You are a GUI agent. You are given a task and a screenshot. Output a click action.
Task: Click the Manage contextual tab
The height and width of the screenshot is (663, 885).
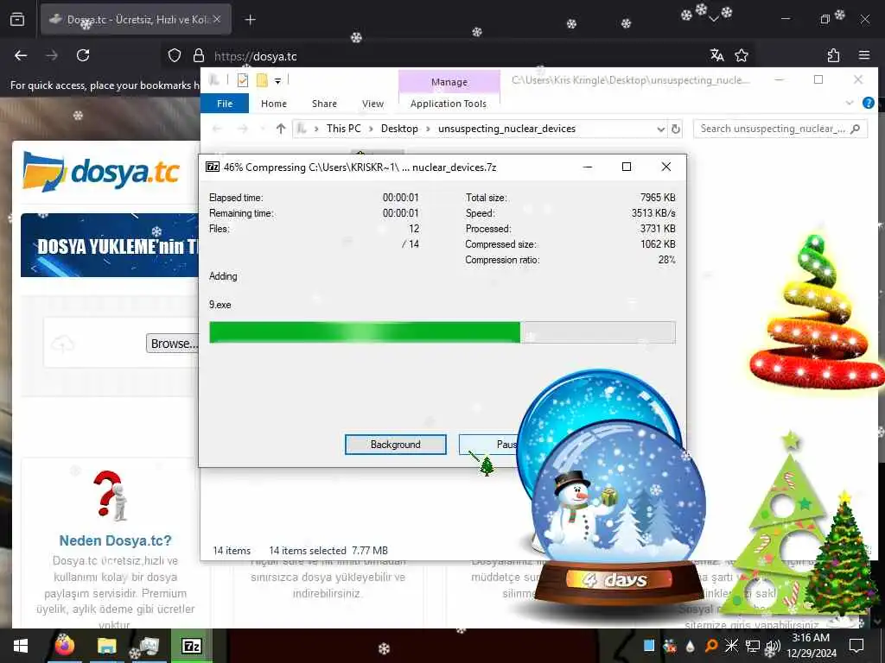pyautogui.click(x=449, y=82)
